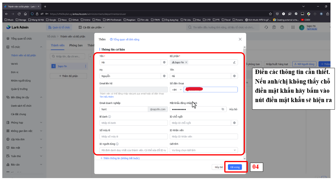Click the Thêm Bộ phận button
The height and width of the screenshot is (183, 336).
[x=68, y=76]
